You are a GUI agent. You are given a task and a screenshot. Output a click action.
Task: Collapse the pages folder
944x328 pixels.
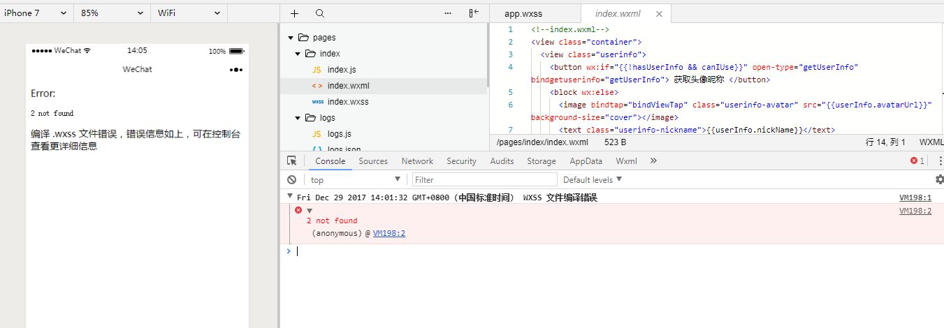[292, 38]
